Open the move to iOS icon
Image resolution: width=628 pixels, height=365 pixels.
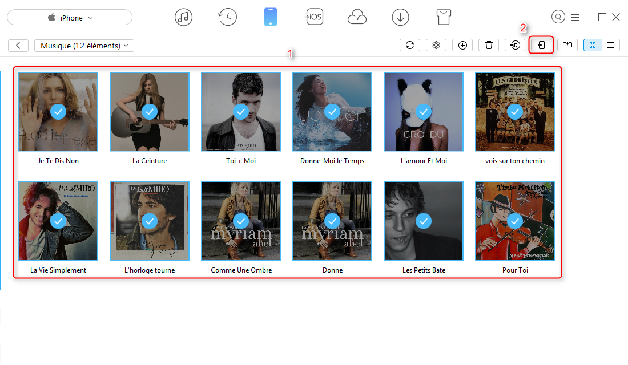[314, 17]
